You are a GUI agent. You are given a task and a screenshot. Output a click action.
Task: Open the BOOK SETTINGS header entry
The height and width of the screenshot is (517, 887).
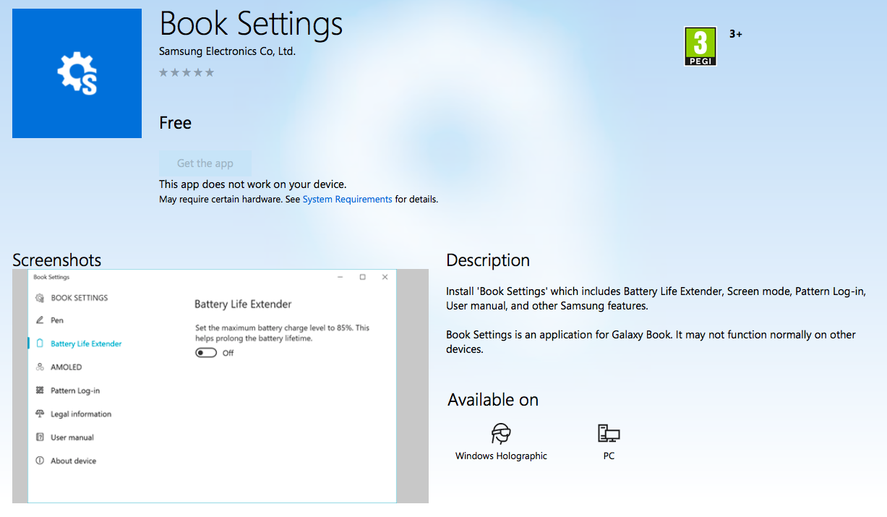click(79, 298)
